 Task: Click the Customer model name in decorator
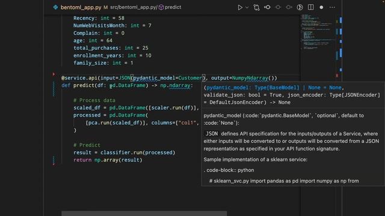(190, 78)
